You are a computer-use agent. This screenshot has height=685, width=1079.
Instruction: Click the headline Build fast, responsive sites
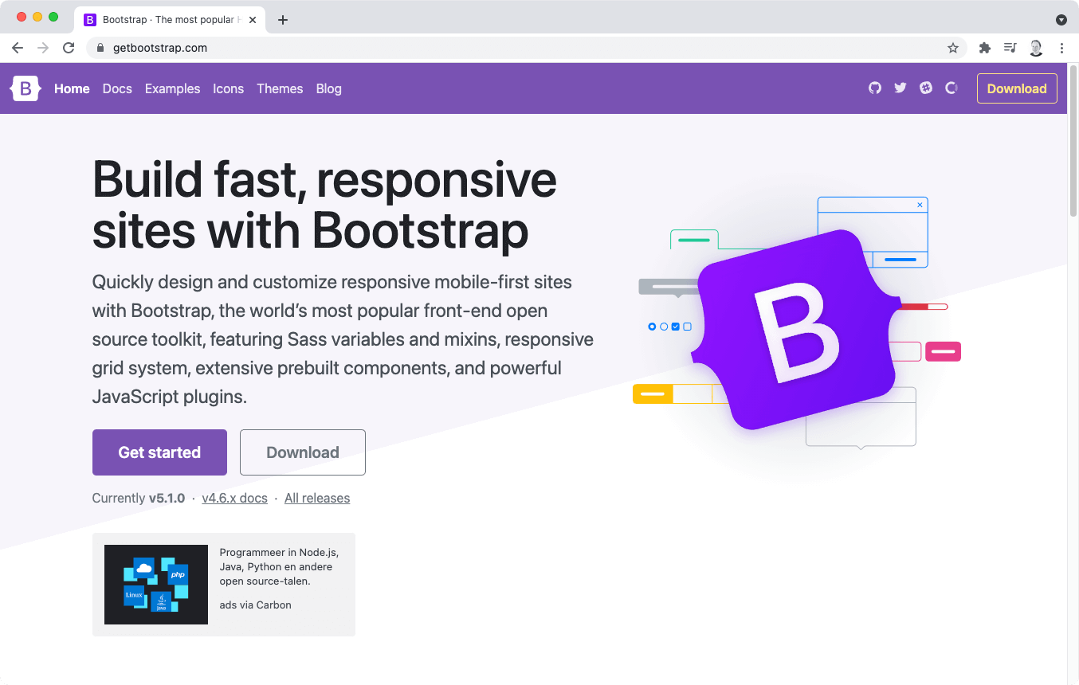(x=324, y=205)
